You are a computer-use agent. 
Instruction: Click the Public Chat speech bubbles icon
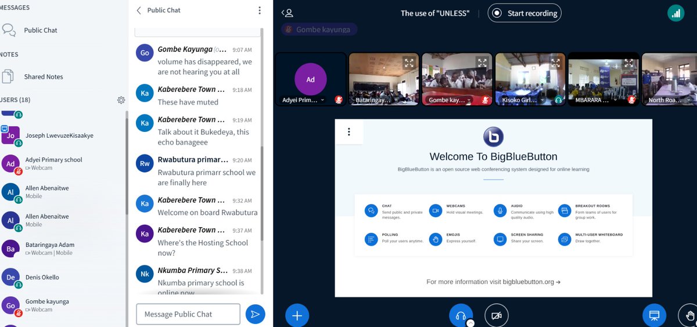[x=9, y=30]
